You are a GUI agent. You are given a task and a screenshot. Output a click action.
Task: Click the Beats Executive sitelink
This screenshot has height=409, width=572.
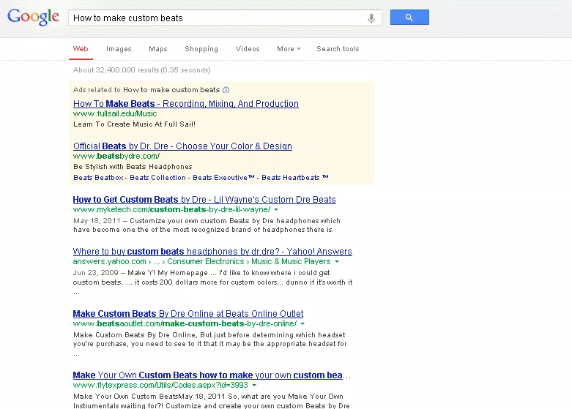[x=223, y=178]
